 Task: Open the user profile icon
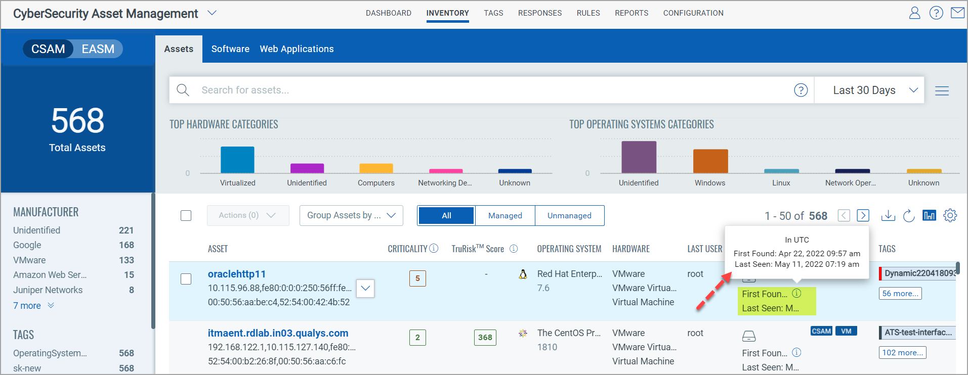pos(914,13)
